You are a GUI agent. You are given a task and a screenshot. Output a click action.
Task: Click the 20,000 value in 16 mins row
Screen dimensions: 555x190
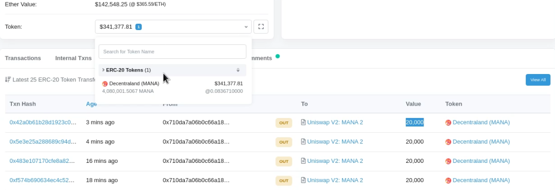tap(415, 161)
